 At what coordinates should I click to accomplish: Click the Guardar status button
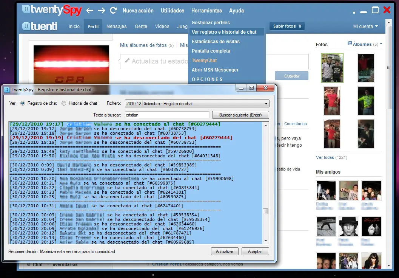coord(292,76)
